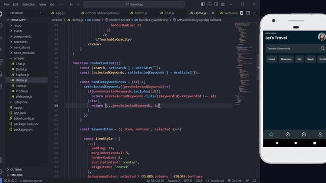This screenshot has height=183, width=326.
Task: Switch to the Button.js tab
Action: (139, 13)
